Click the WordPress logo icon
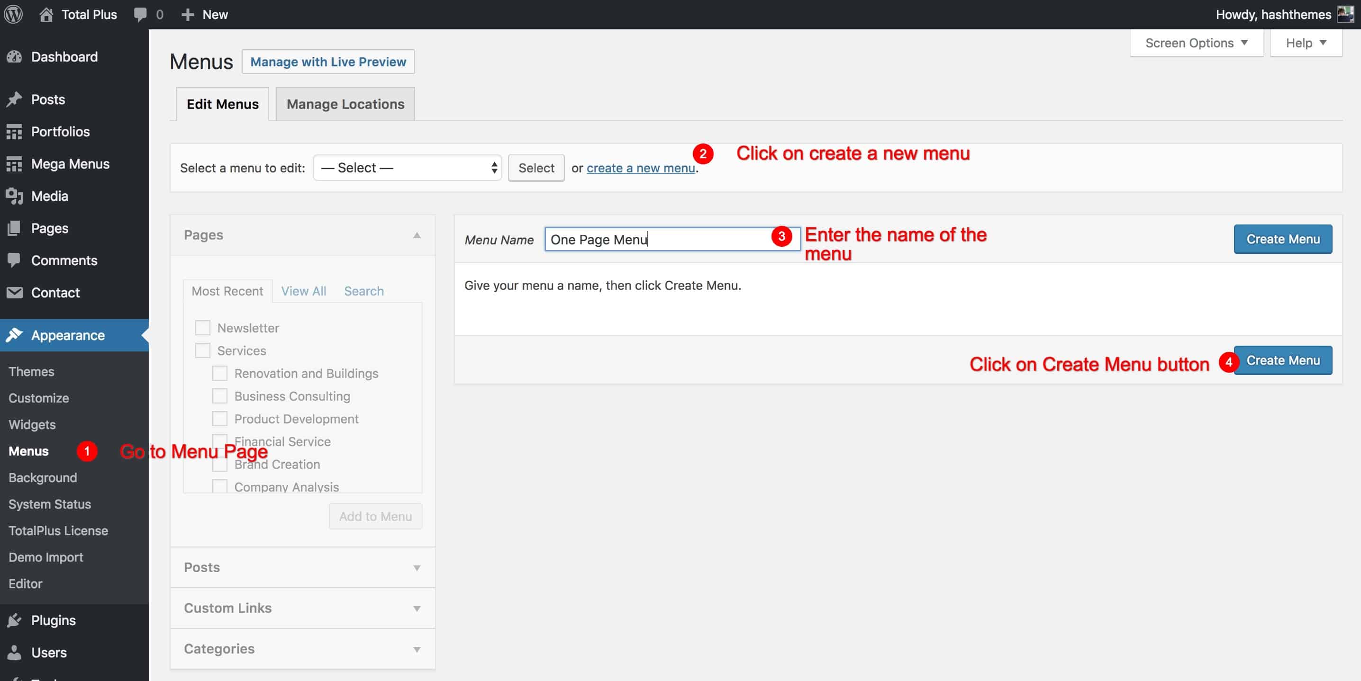 13,14
